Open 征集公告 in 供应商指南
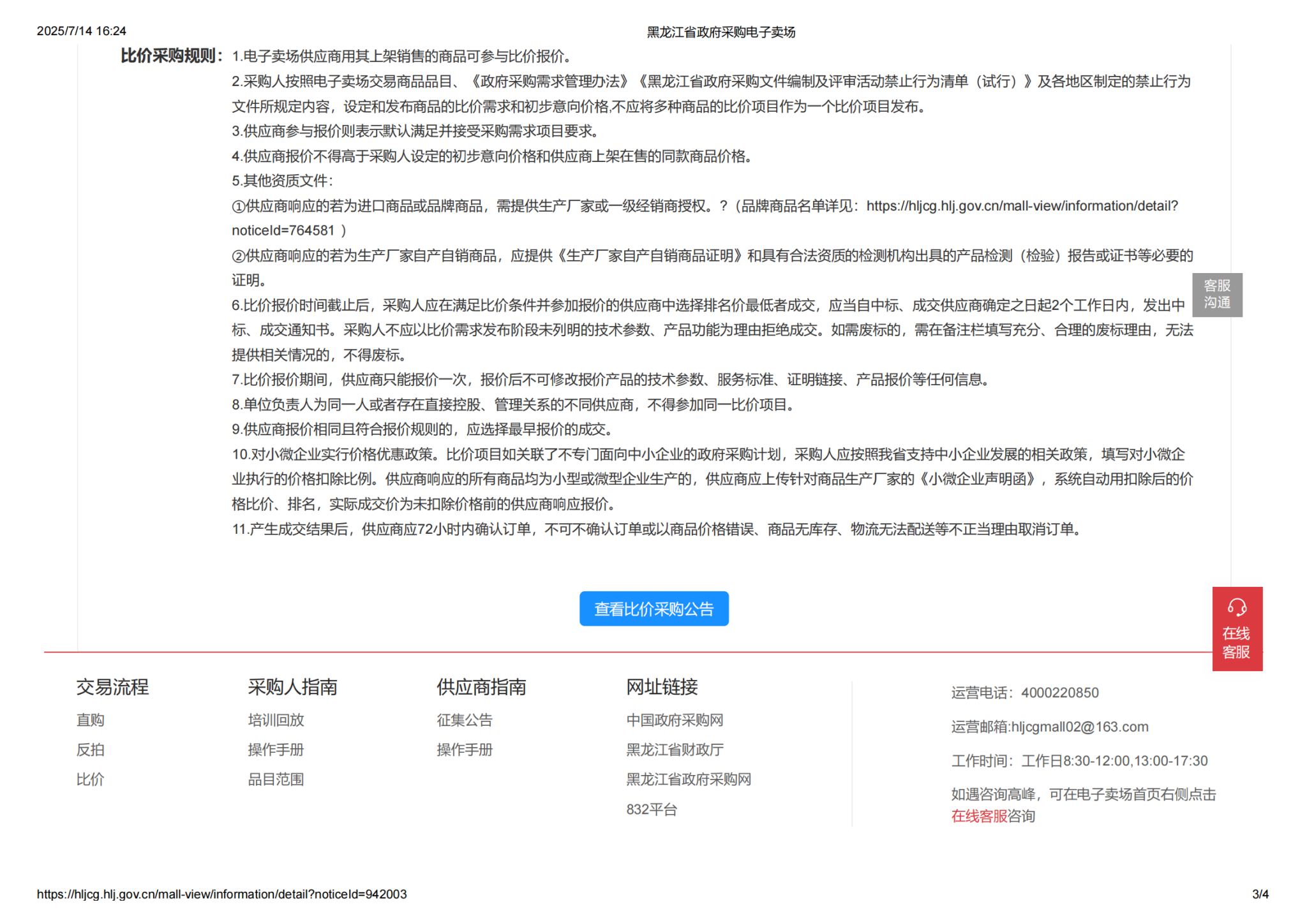 point(465,720)
